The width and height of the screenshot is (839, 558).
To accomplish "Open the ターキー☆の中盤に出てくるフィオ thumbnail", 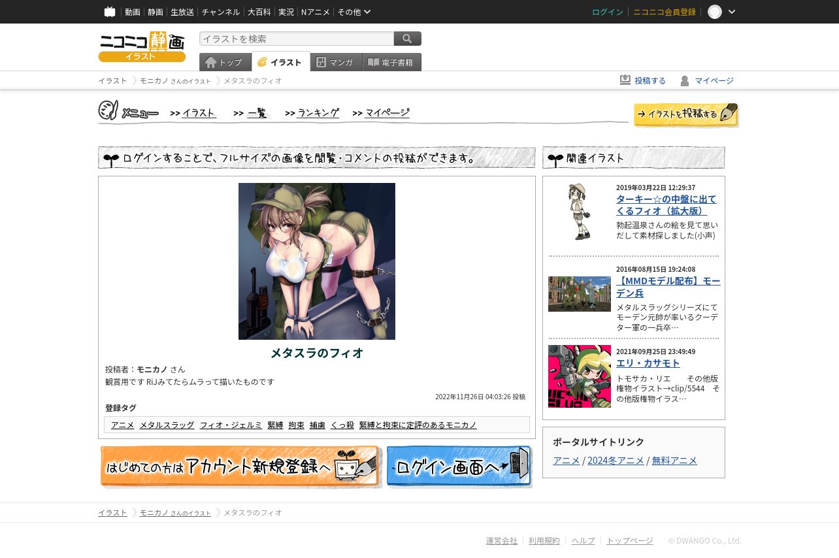I will click(x=579, y=212).
